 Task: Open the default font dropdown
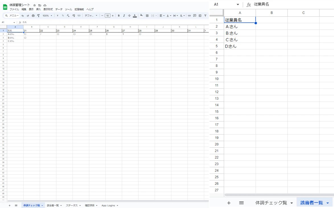91,16
